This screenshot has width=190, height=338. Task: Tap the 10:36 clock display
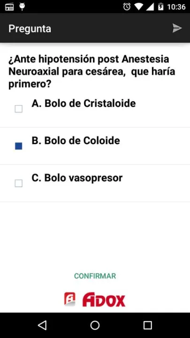[x=176, y=7]
